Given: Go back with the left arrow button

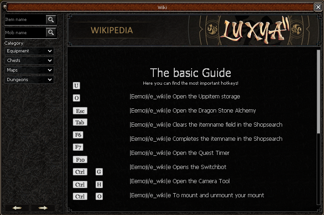Looking at the screenshot, I should coord(17,208).
